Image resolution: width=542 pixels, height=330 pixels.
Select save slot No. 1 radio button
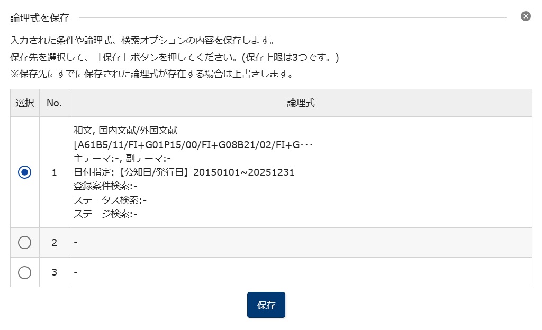tap(24, 172)
